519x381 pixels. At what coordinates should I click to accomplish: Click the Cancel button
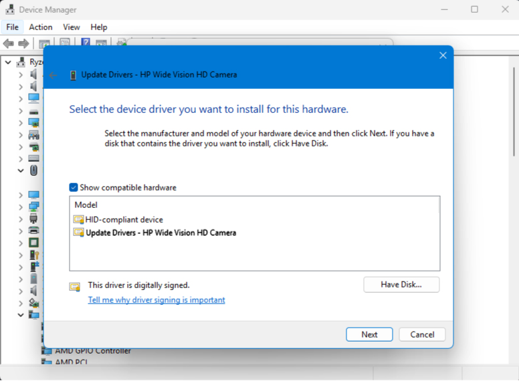(x=422, y=335)
